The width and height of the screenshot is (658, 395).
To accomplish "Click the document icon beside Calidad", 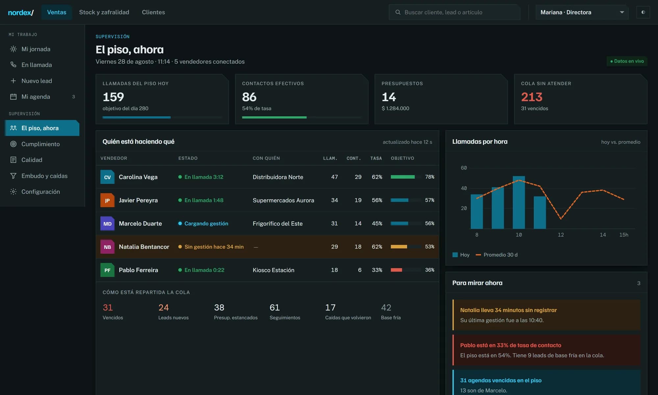I will click(13, 160).
